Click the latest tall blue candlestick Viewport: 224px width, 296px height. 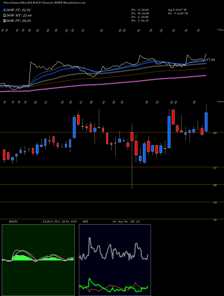point(206,122)
